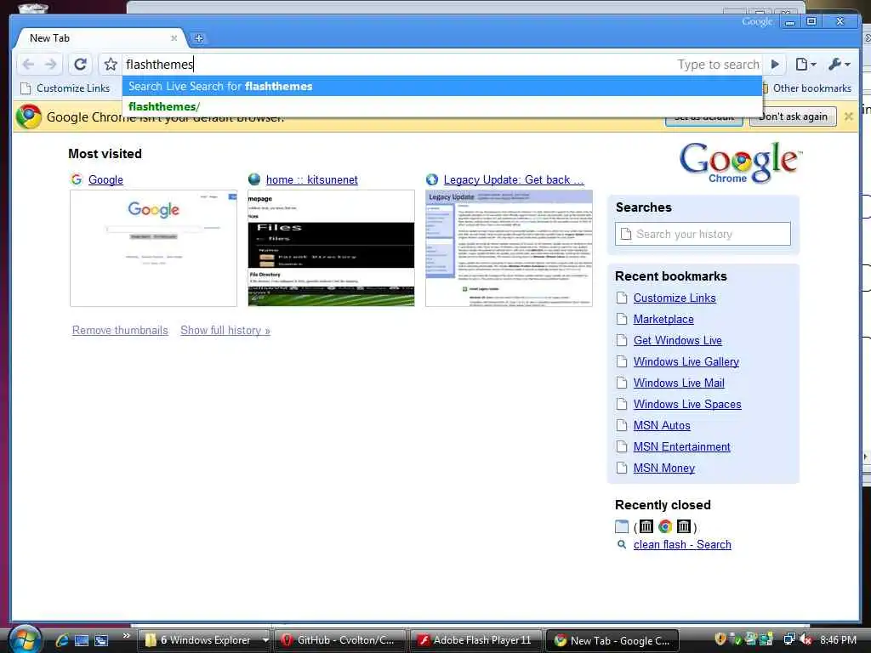871x653 pixels.
Task: Click the Legacy Update favicon icon
Action: pos(431,179)
